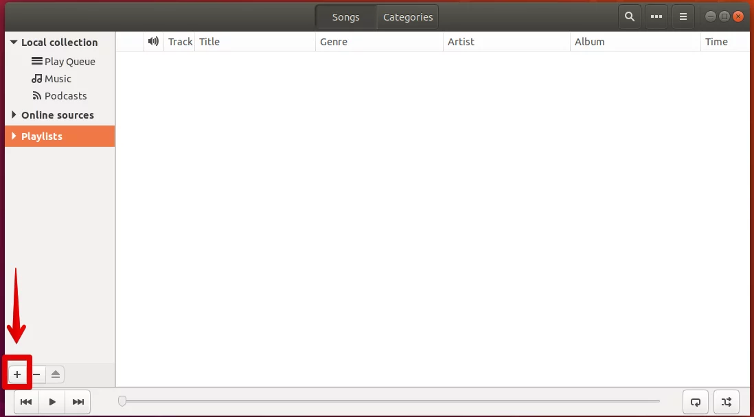Image resolution: width=754 pixels, height=417 pixels.
Task: Toggle repeat mode
Action: pos(696,402)
